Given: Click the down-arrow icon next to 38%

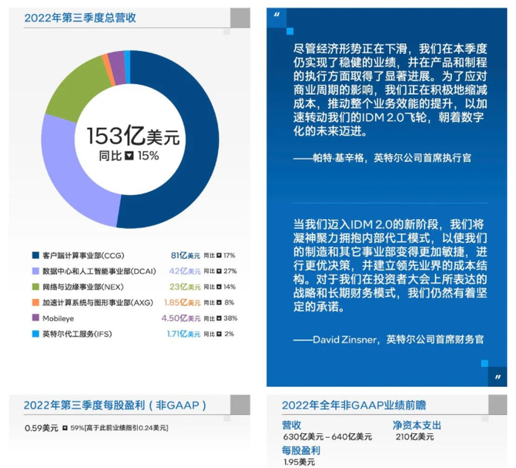Looking at the screenshot, I should point(219,318).
